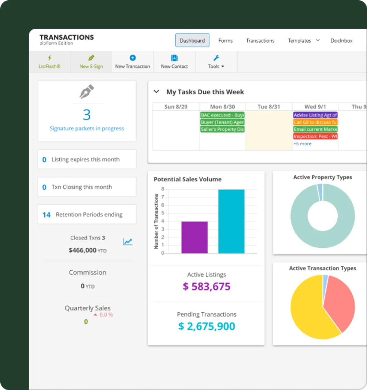Open the DocInbox tab

(341, 40)
